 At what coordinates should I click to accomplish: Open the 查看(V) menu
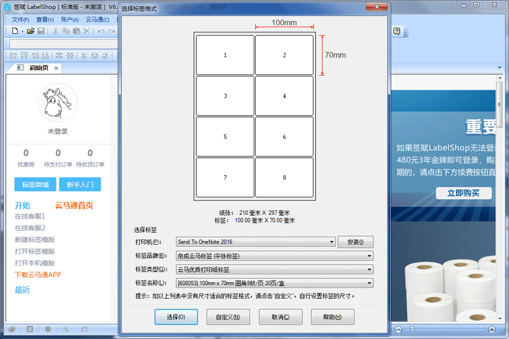pyautogui.click(x=45, y=20)
